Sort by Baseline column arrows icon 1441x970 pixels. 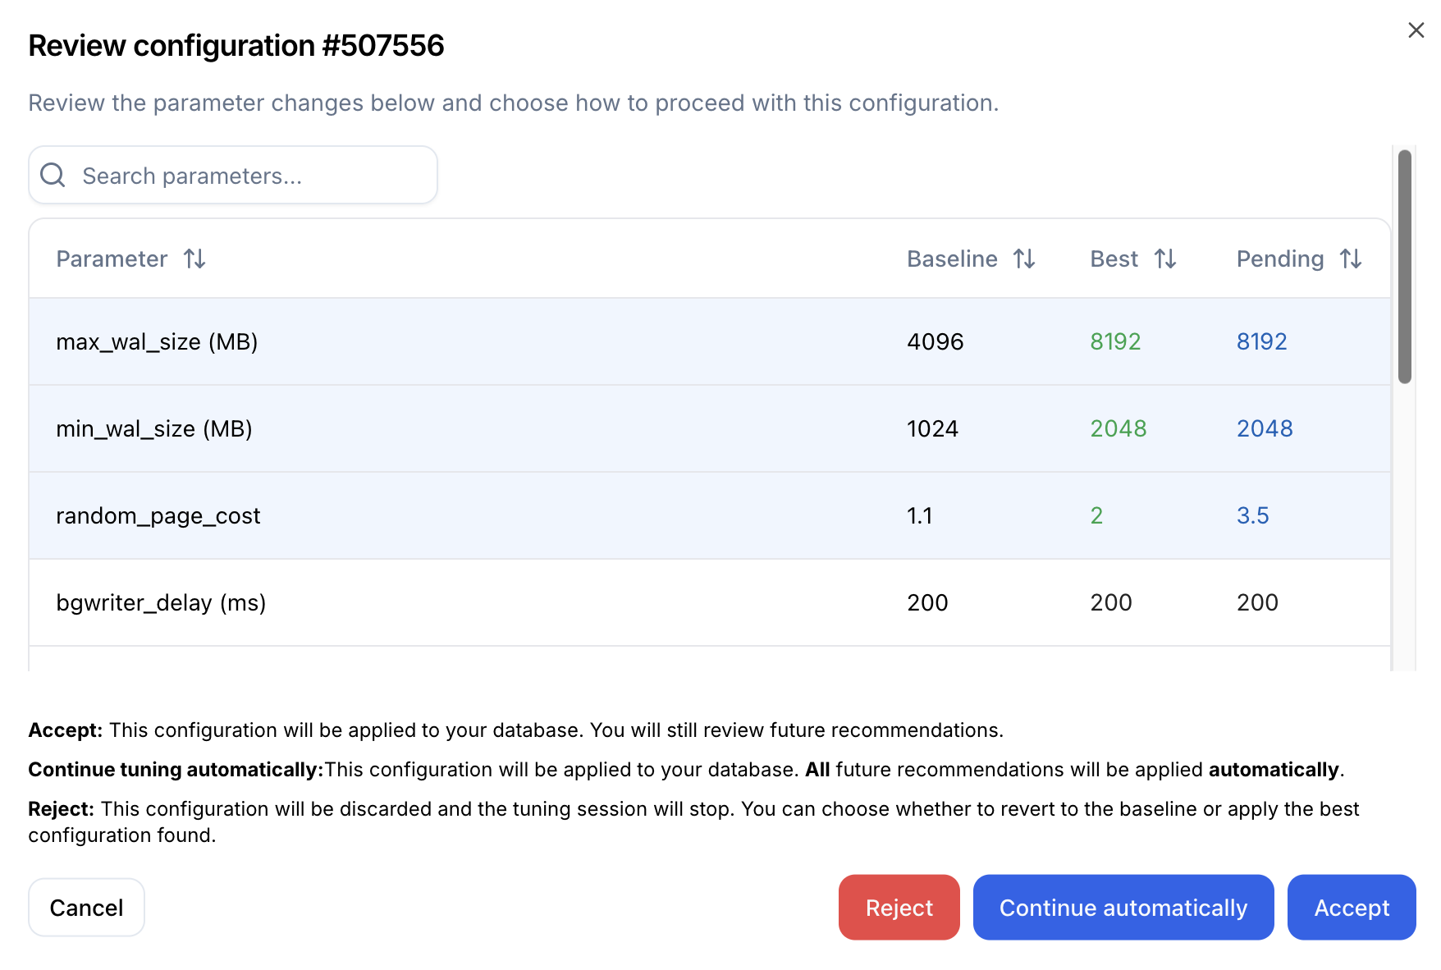(1024, 259)
